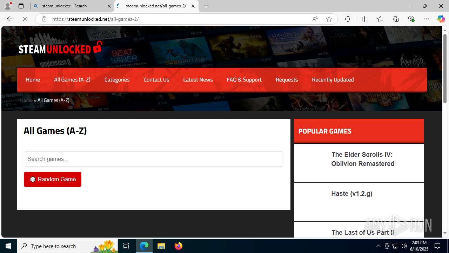This screenshot has height=253, width=449.
Task: Open the notification center icon
Action: pos(438,246)
